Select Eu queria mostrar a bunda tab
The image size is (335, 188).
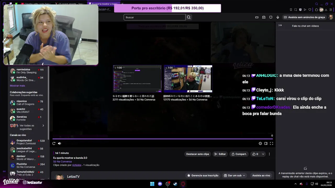point(103,4)
